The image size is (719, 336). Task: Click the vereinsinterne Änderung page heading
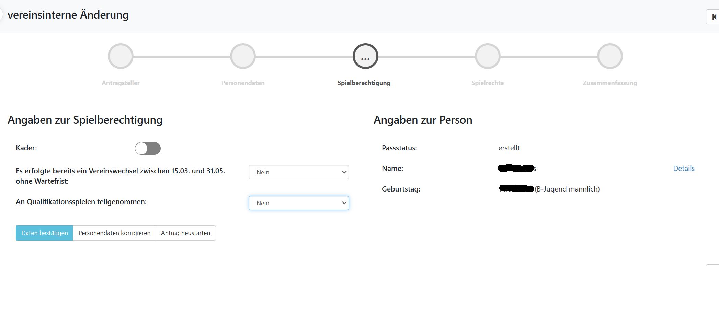(68, 15)
